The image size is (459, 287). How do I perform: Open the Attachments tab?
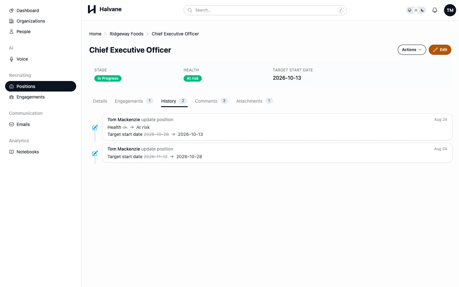pyautogui.click(x=254, y=101)
